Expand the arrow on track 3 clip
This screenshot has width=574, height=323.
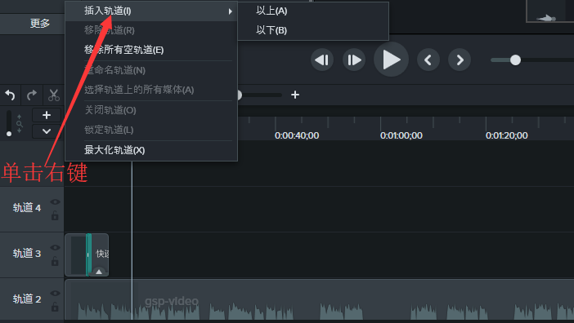pyautogui.click(x=99, y=272)
